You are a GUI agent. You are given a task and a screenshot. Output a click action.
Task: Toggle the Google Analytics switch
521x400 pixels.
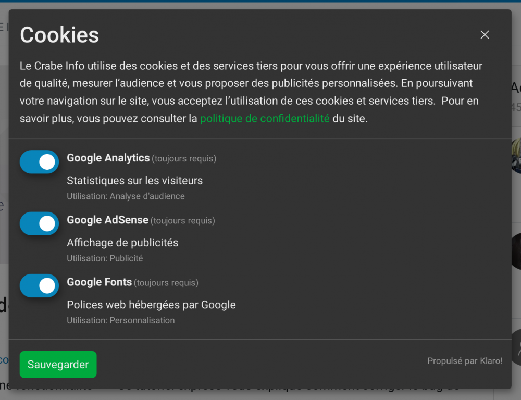[39, 162]
